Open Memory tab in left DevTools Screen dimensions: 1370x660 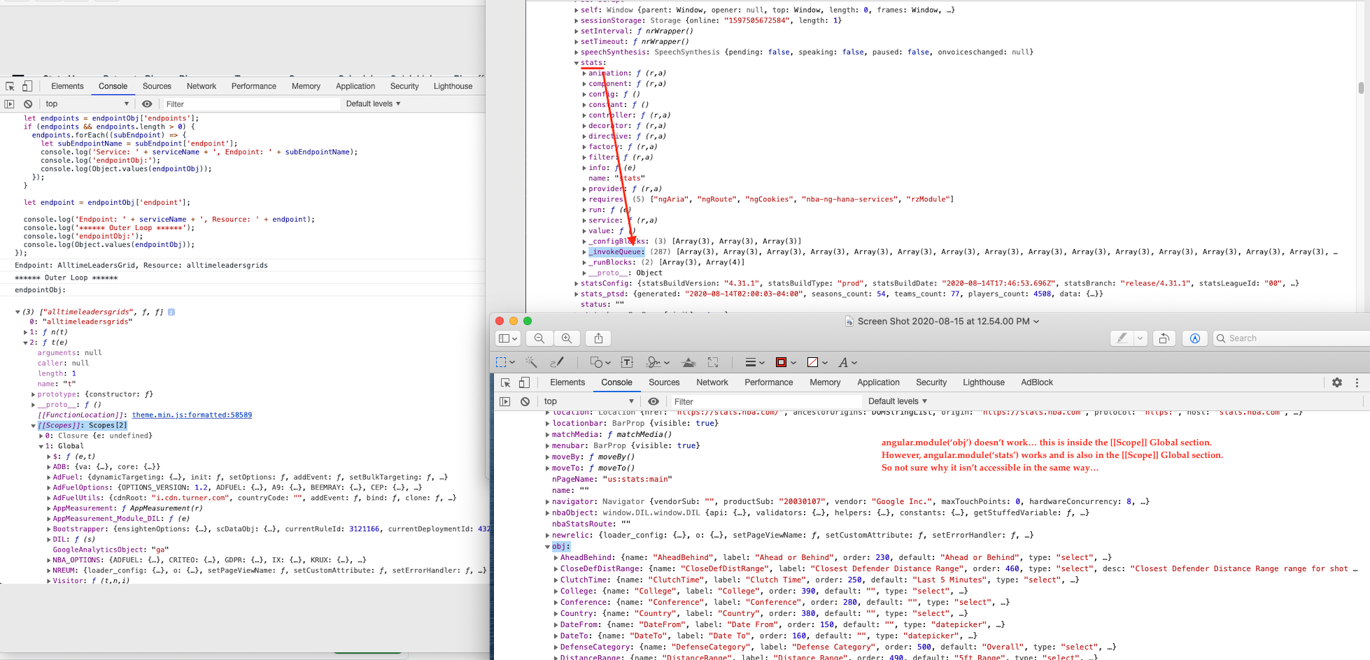point(306,87)
